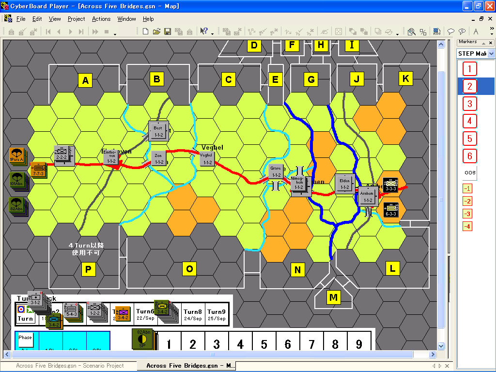
Task: Open the Help menu
Action: point(148,19)
